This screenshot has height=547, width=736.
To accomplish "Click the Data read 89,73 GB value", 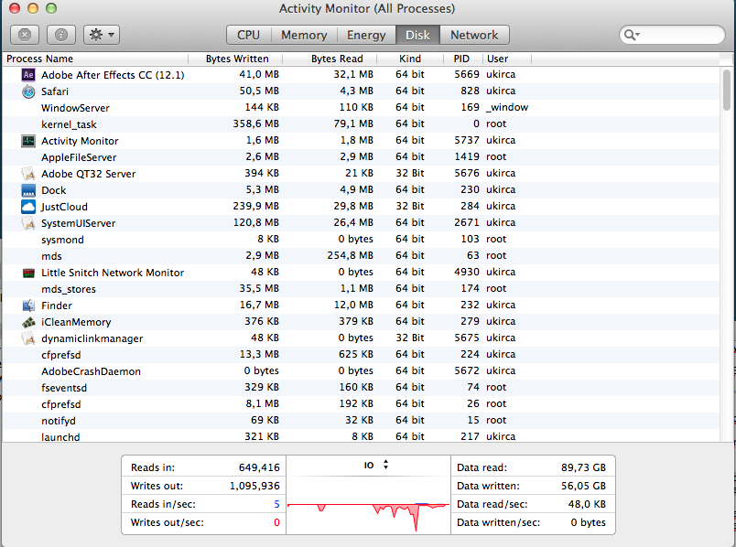I will pos(583,467).
